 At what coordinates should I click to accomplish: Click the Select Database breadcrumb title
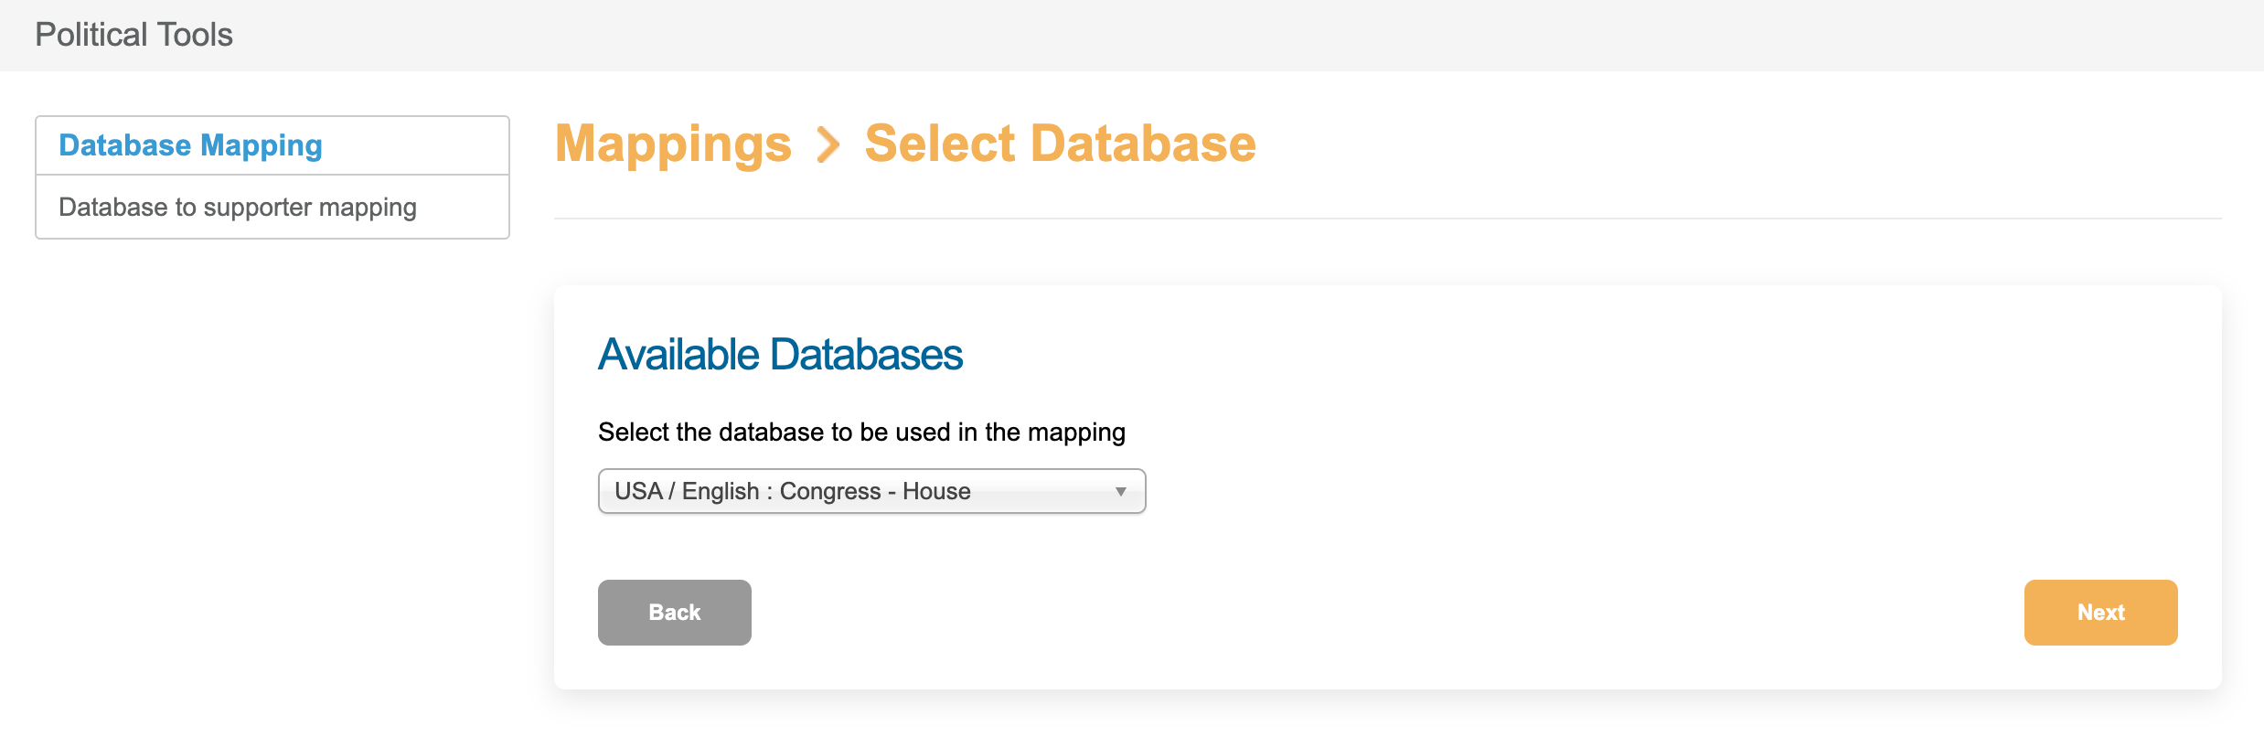coord(1060,144)
